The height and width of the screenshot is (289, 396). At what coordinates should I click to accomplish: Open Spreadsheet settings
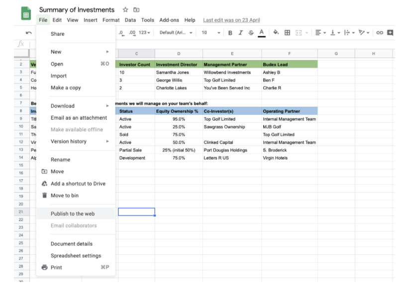pyautogui.click(x=76, y=256)
